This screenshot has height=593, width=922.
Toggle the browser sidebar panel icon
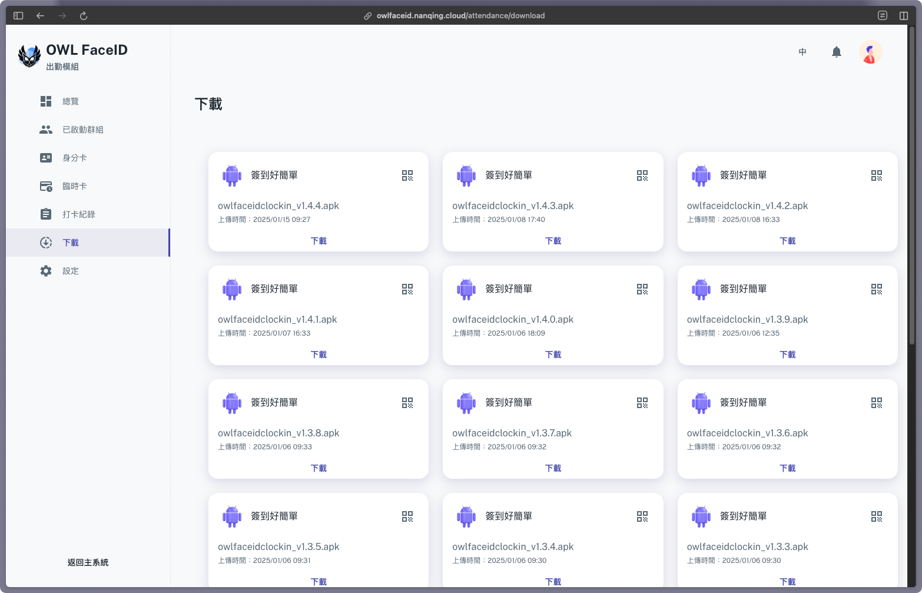pos(18,16)
